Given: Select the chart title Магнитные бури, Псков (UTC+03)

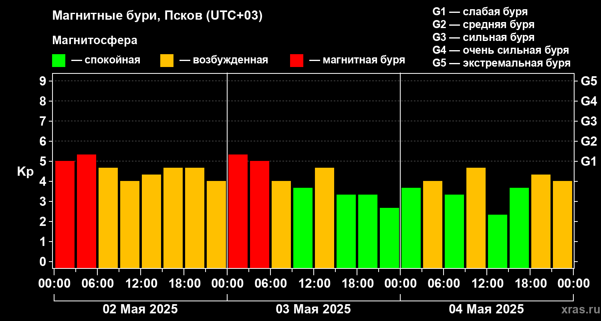Looking at the screenshot, I should coord(157,16).
